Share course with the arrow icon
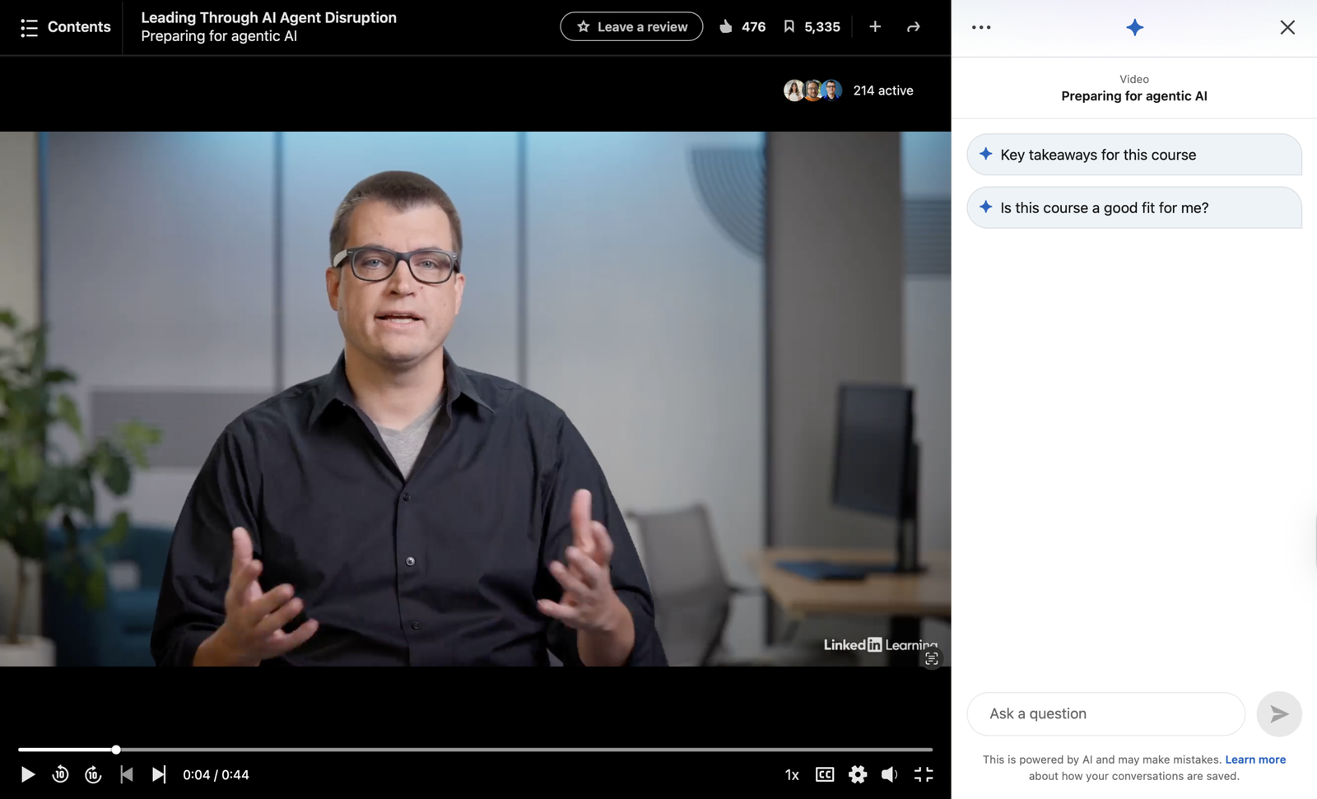 pos(913,27)
